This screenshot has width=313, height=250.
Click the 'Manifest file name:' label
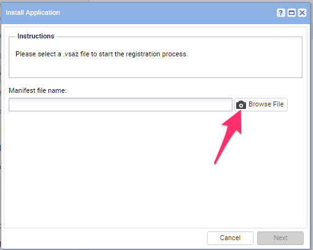pyautogui.click(x=38, y=90)
